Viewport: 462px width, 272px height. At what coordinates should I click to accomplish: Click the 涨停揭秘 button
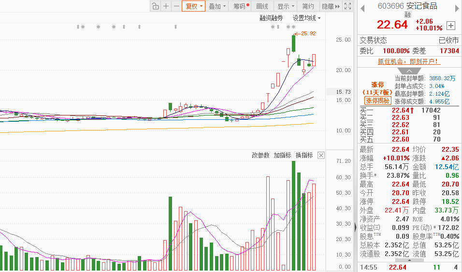[378, 100]
